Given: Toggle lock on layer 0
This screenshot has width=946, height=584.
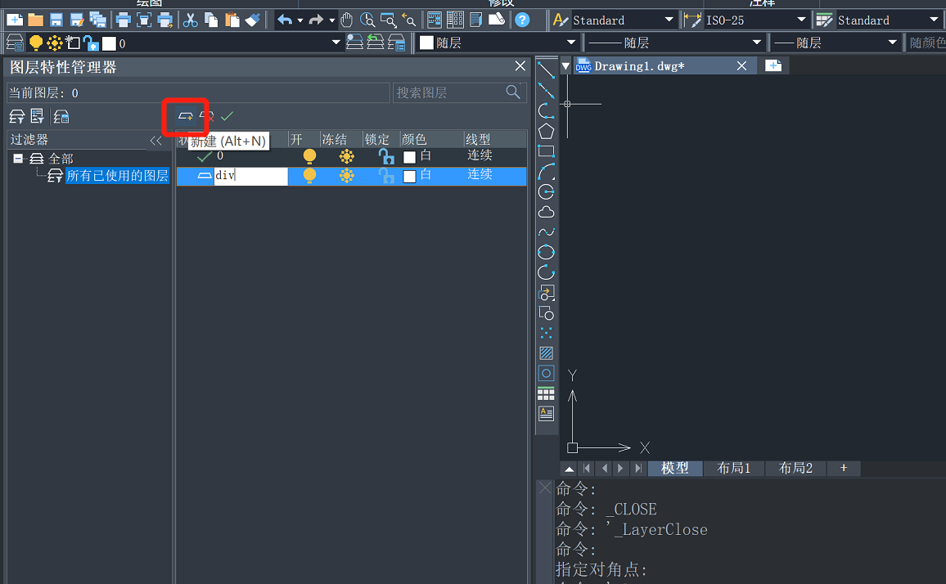Looking at the screenshot, I should pyautogui.click(x=386, y=155).
